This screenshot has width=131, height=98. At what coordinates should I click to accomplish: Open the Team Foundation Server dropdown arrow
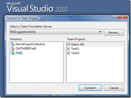point(100,32)
